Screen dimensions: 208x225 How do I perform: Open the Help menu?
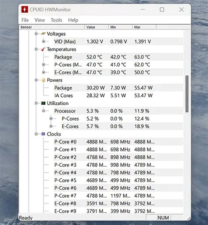[73, 20]
